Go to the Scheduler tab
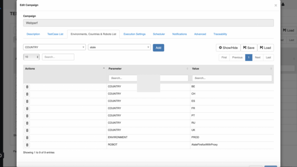 (x=159, y=34)
